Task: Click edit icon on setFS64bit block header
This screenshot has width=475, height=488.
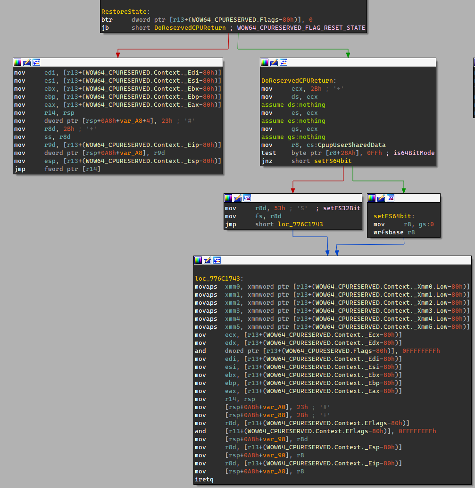Action: pyautogui.click(x=381, y=198)
